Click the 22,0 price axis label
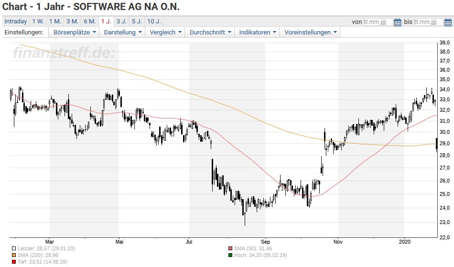This screenshot has width=454, height=267. pyautogui.click(x=444, y=237)
